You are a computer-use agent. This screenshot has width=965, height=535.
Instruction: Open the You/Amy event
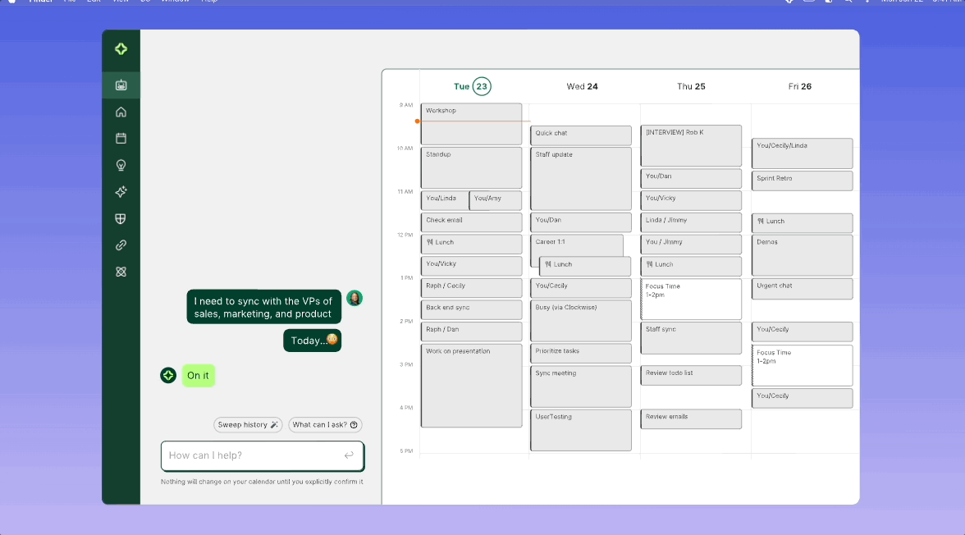point(496,200)
